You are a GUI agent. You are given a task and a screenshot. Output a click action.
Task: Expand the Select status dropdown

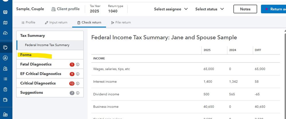coord(210,9)
